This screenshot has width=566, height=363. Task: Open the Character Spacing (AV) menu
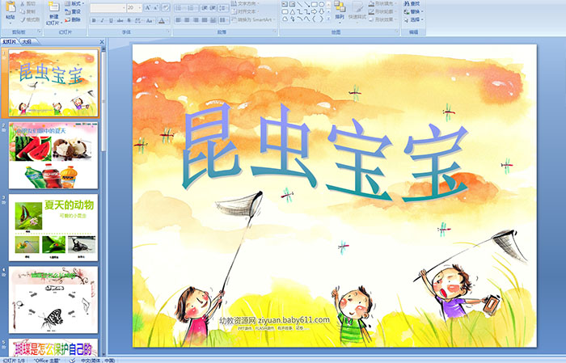coord(138,20)
